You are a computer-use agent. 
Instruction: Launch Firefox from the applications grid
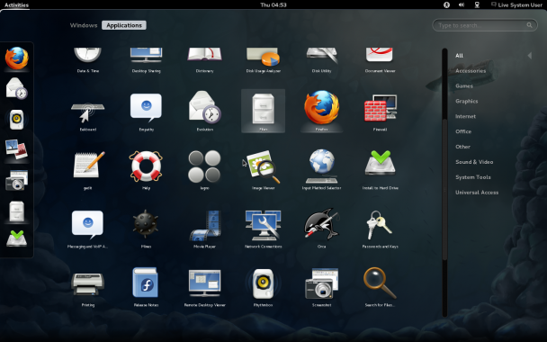coord(321,111)
